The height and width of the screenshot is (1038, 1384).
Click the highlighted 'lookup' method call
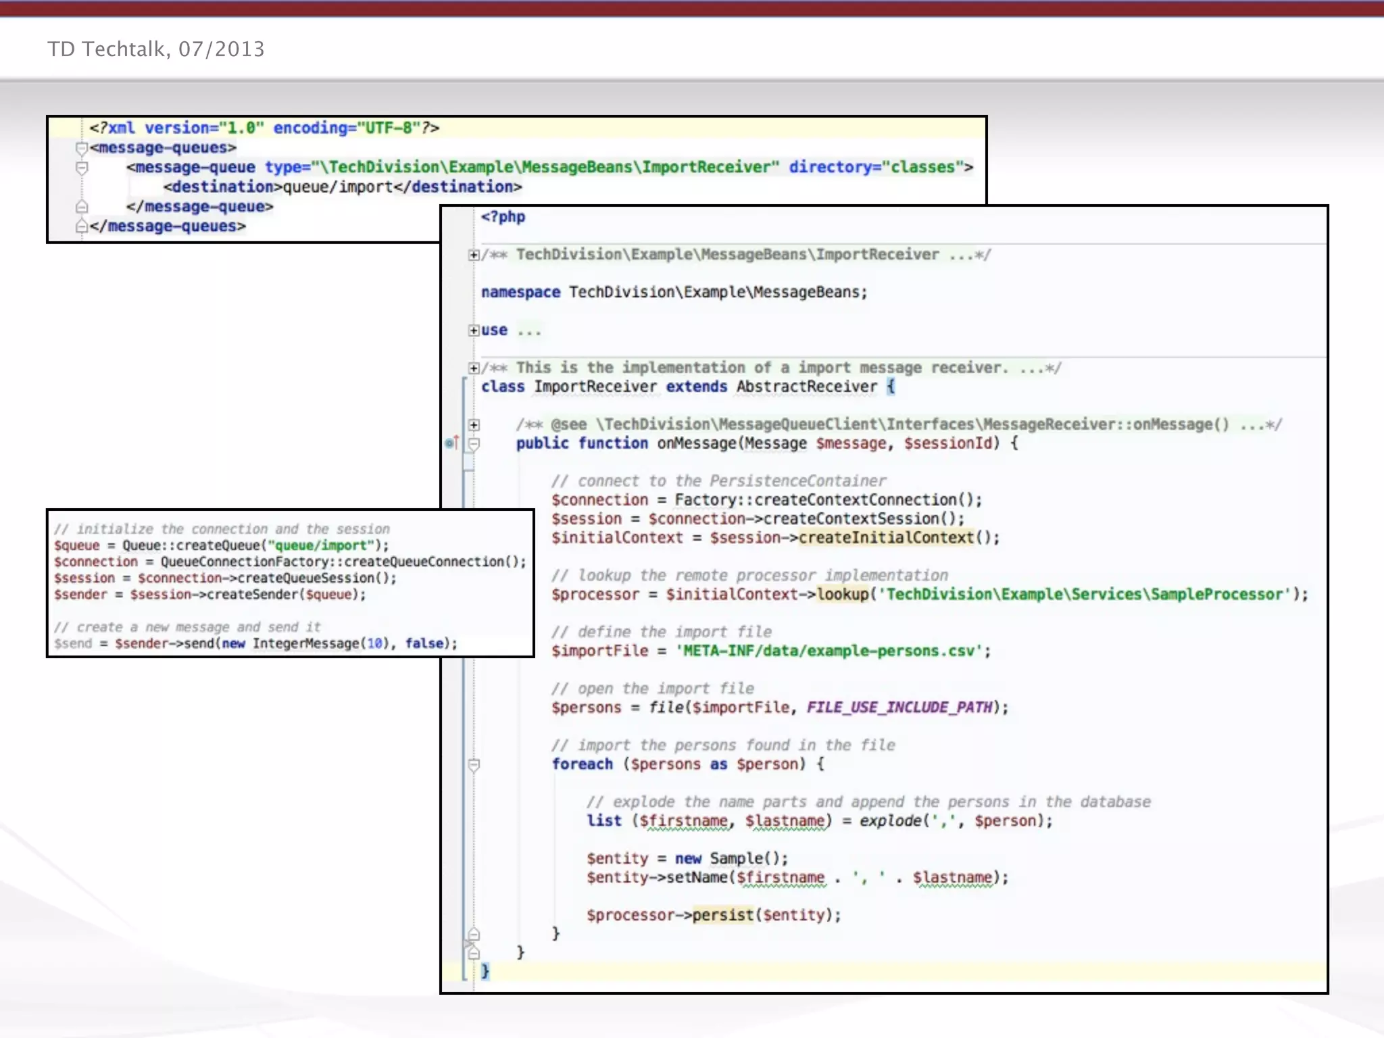[843, 595]
